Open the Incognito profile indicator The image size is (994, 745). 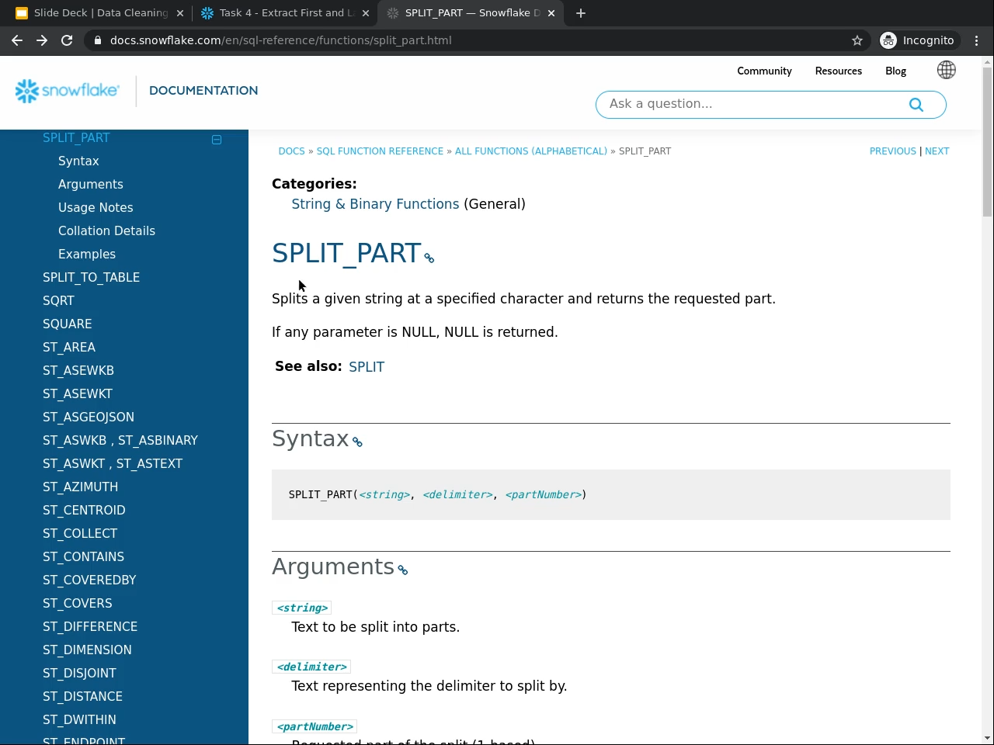click(x=917, y=40)
